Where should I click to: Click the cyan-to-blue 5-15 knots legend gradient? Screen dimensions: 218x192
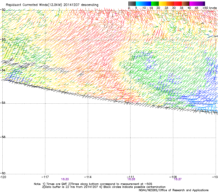click(x=143, y=4)
